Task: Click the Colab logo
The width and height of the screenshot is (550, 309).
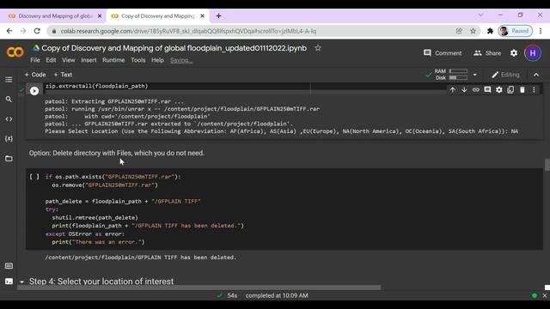Action: (15, 52)
